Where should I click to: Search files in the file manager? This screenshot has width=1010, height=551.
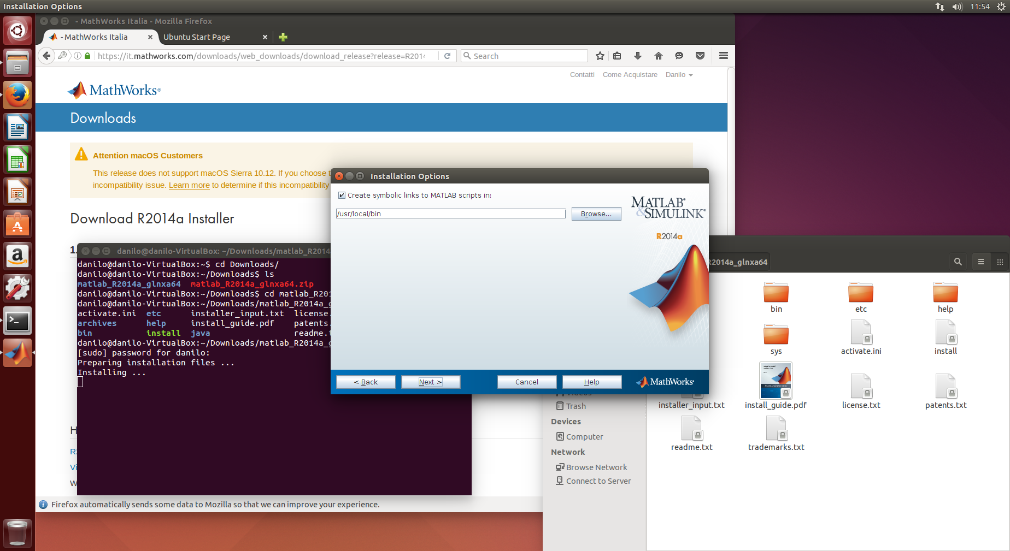point(958,262)
